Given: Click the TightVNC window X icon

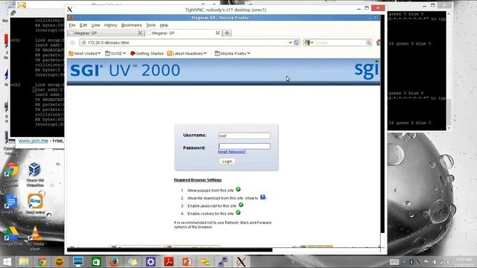Looking at the screenshot, I should click(69, 10).
